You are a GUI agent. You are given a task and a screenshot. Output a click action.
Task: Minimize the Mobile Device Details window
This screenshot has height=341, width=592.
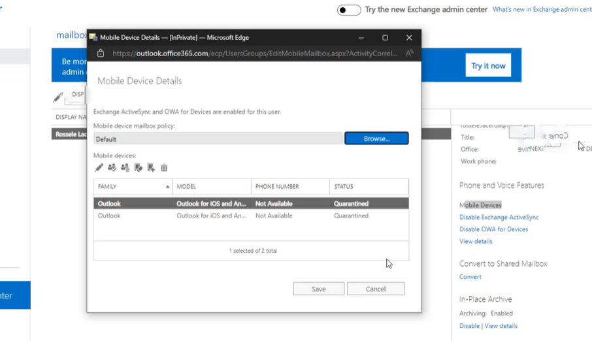(361, 37)
